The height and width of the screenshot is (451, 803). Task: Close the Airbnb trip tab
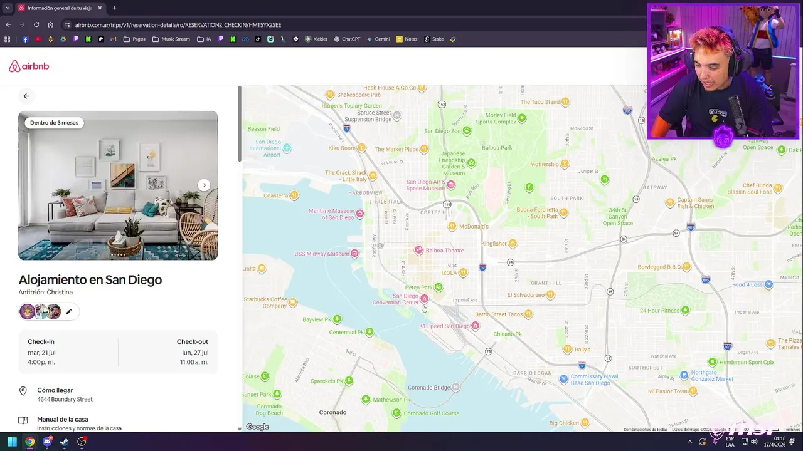click(x=100, y=8)
